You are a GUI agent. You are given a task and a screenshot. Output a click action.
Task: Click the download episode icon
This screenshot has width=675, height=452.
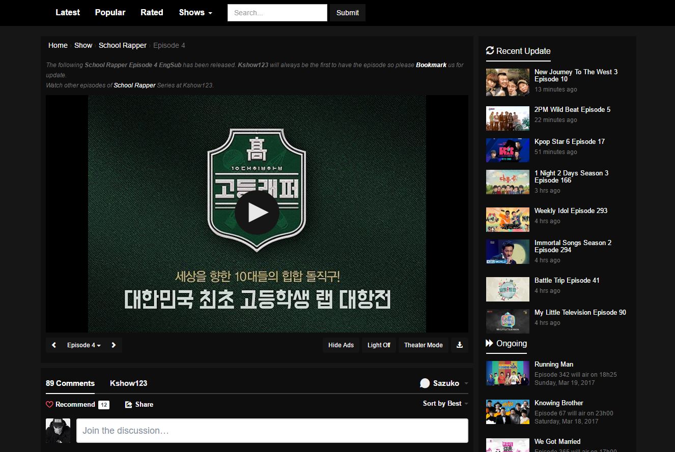(x=459, y=345)
